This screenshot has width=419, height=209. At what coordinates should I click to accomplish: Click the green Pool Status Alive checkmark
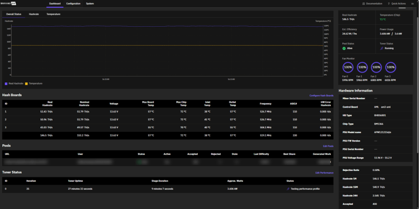coord(344,48)
